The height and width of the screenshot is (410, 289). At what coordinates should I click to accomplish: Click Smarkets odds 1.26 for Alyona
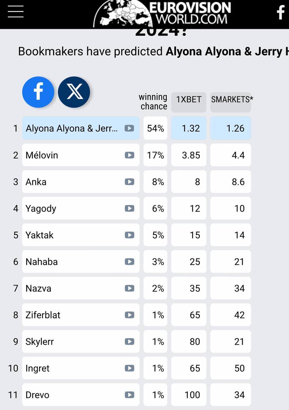click(231, 128)
